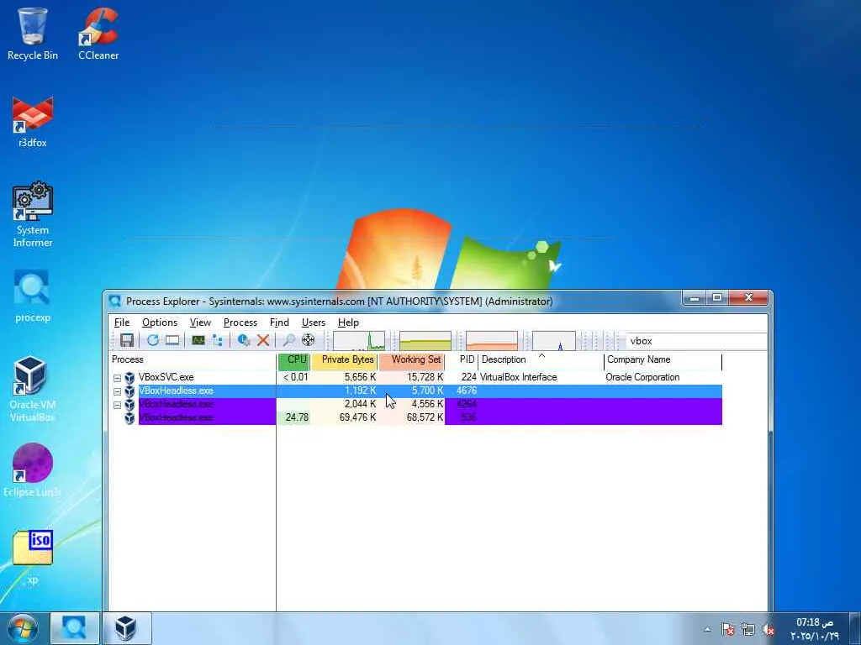Sort by the CPU column header
This screenshot has width=861, height=645.
295,359
